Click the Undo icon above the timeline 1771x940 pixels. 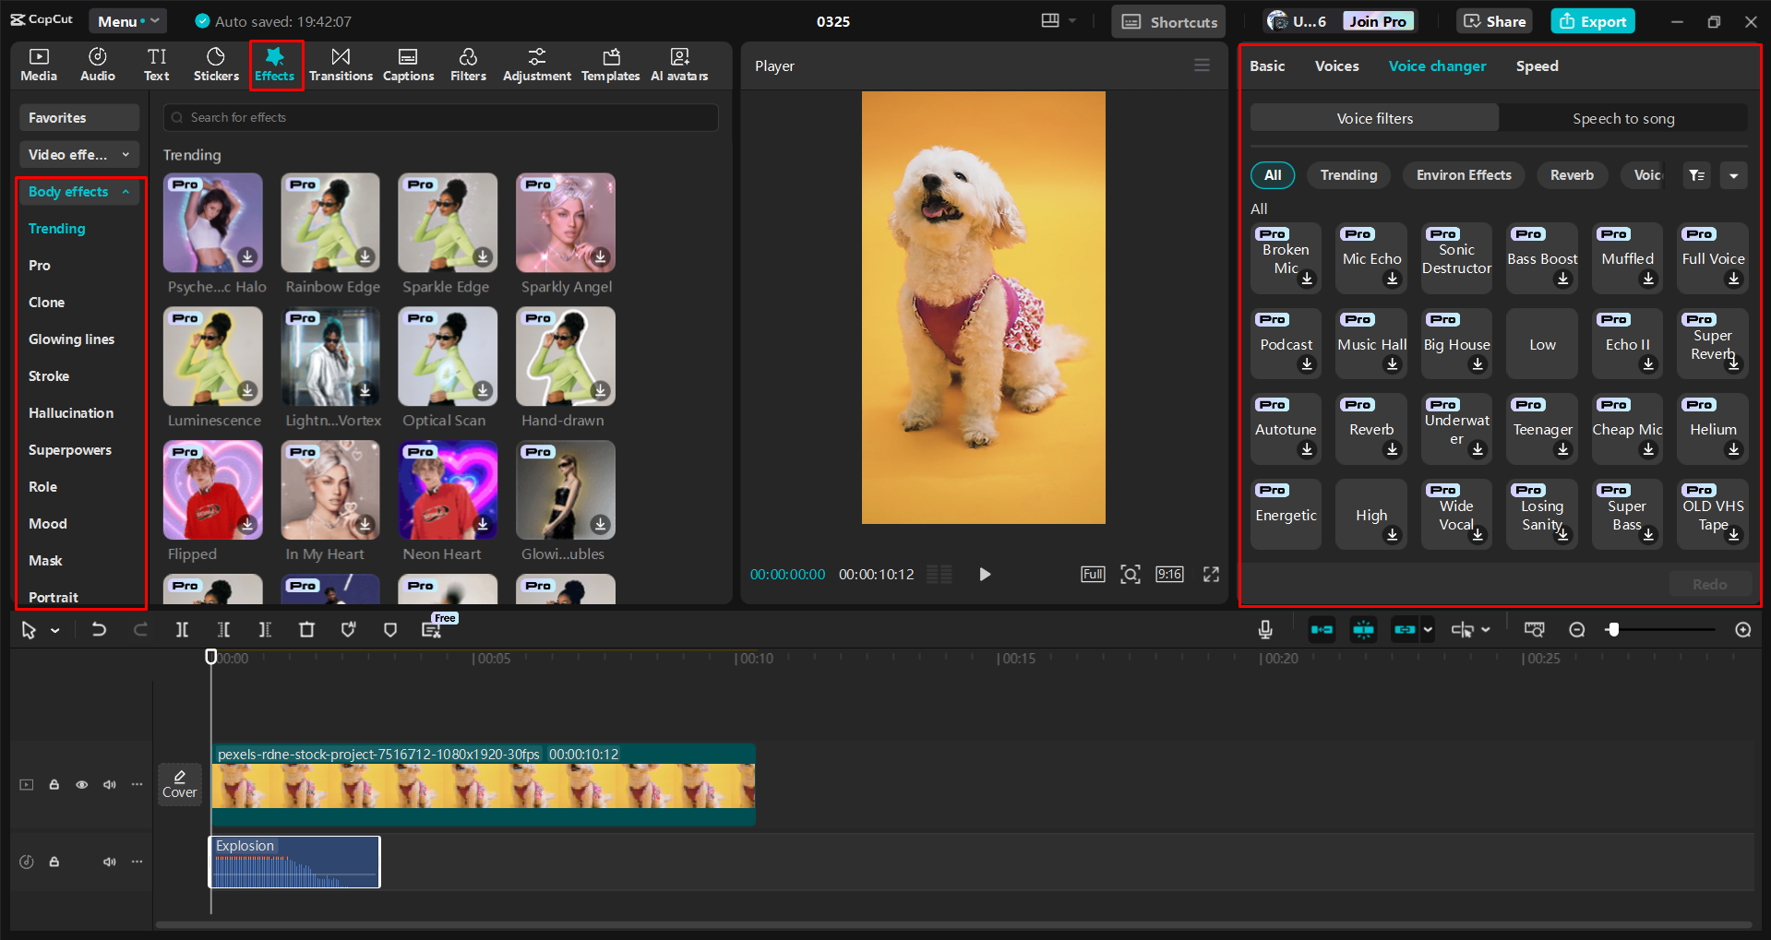pyautogui.click(x=99, y=629)
